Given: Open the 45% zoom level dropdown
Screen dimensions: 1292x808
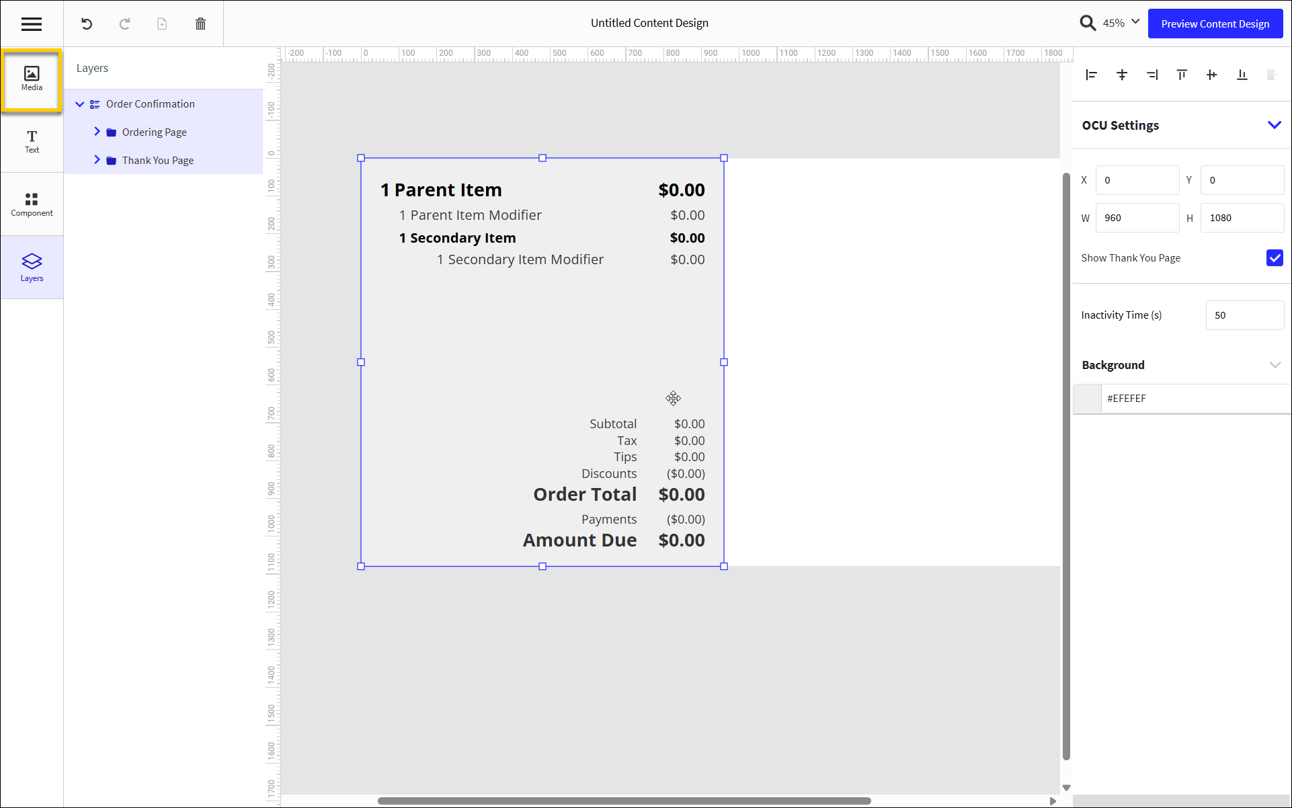Looking at the screenshot, I should [1121, 23].
